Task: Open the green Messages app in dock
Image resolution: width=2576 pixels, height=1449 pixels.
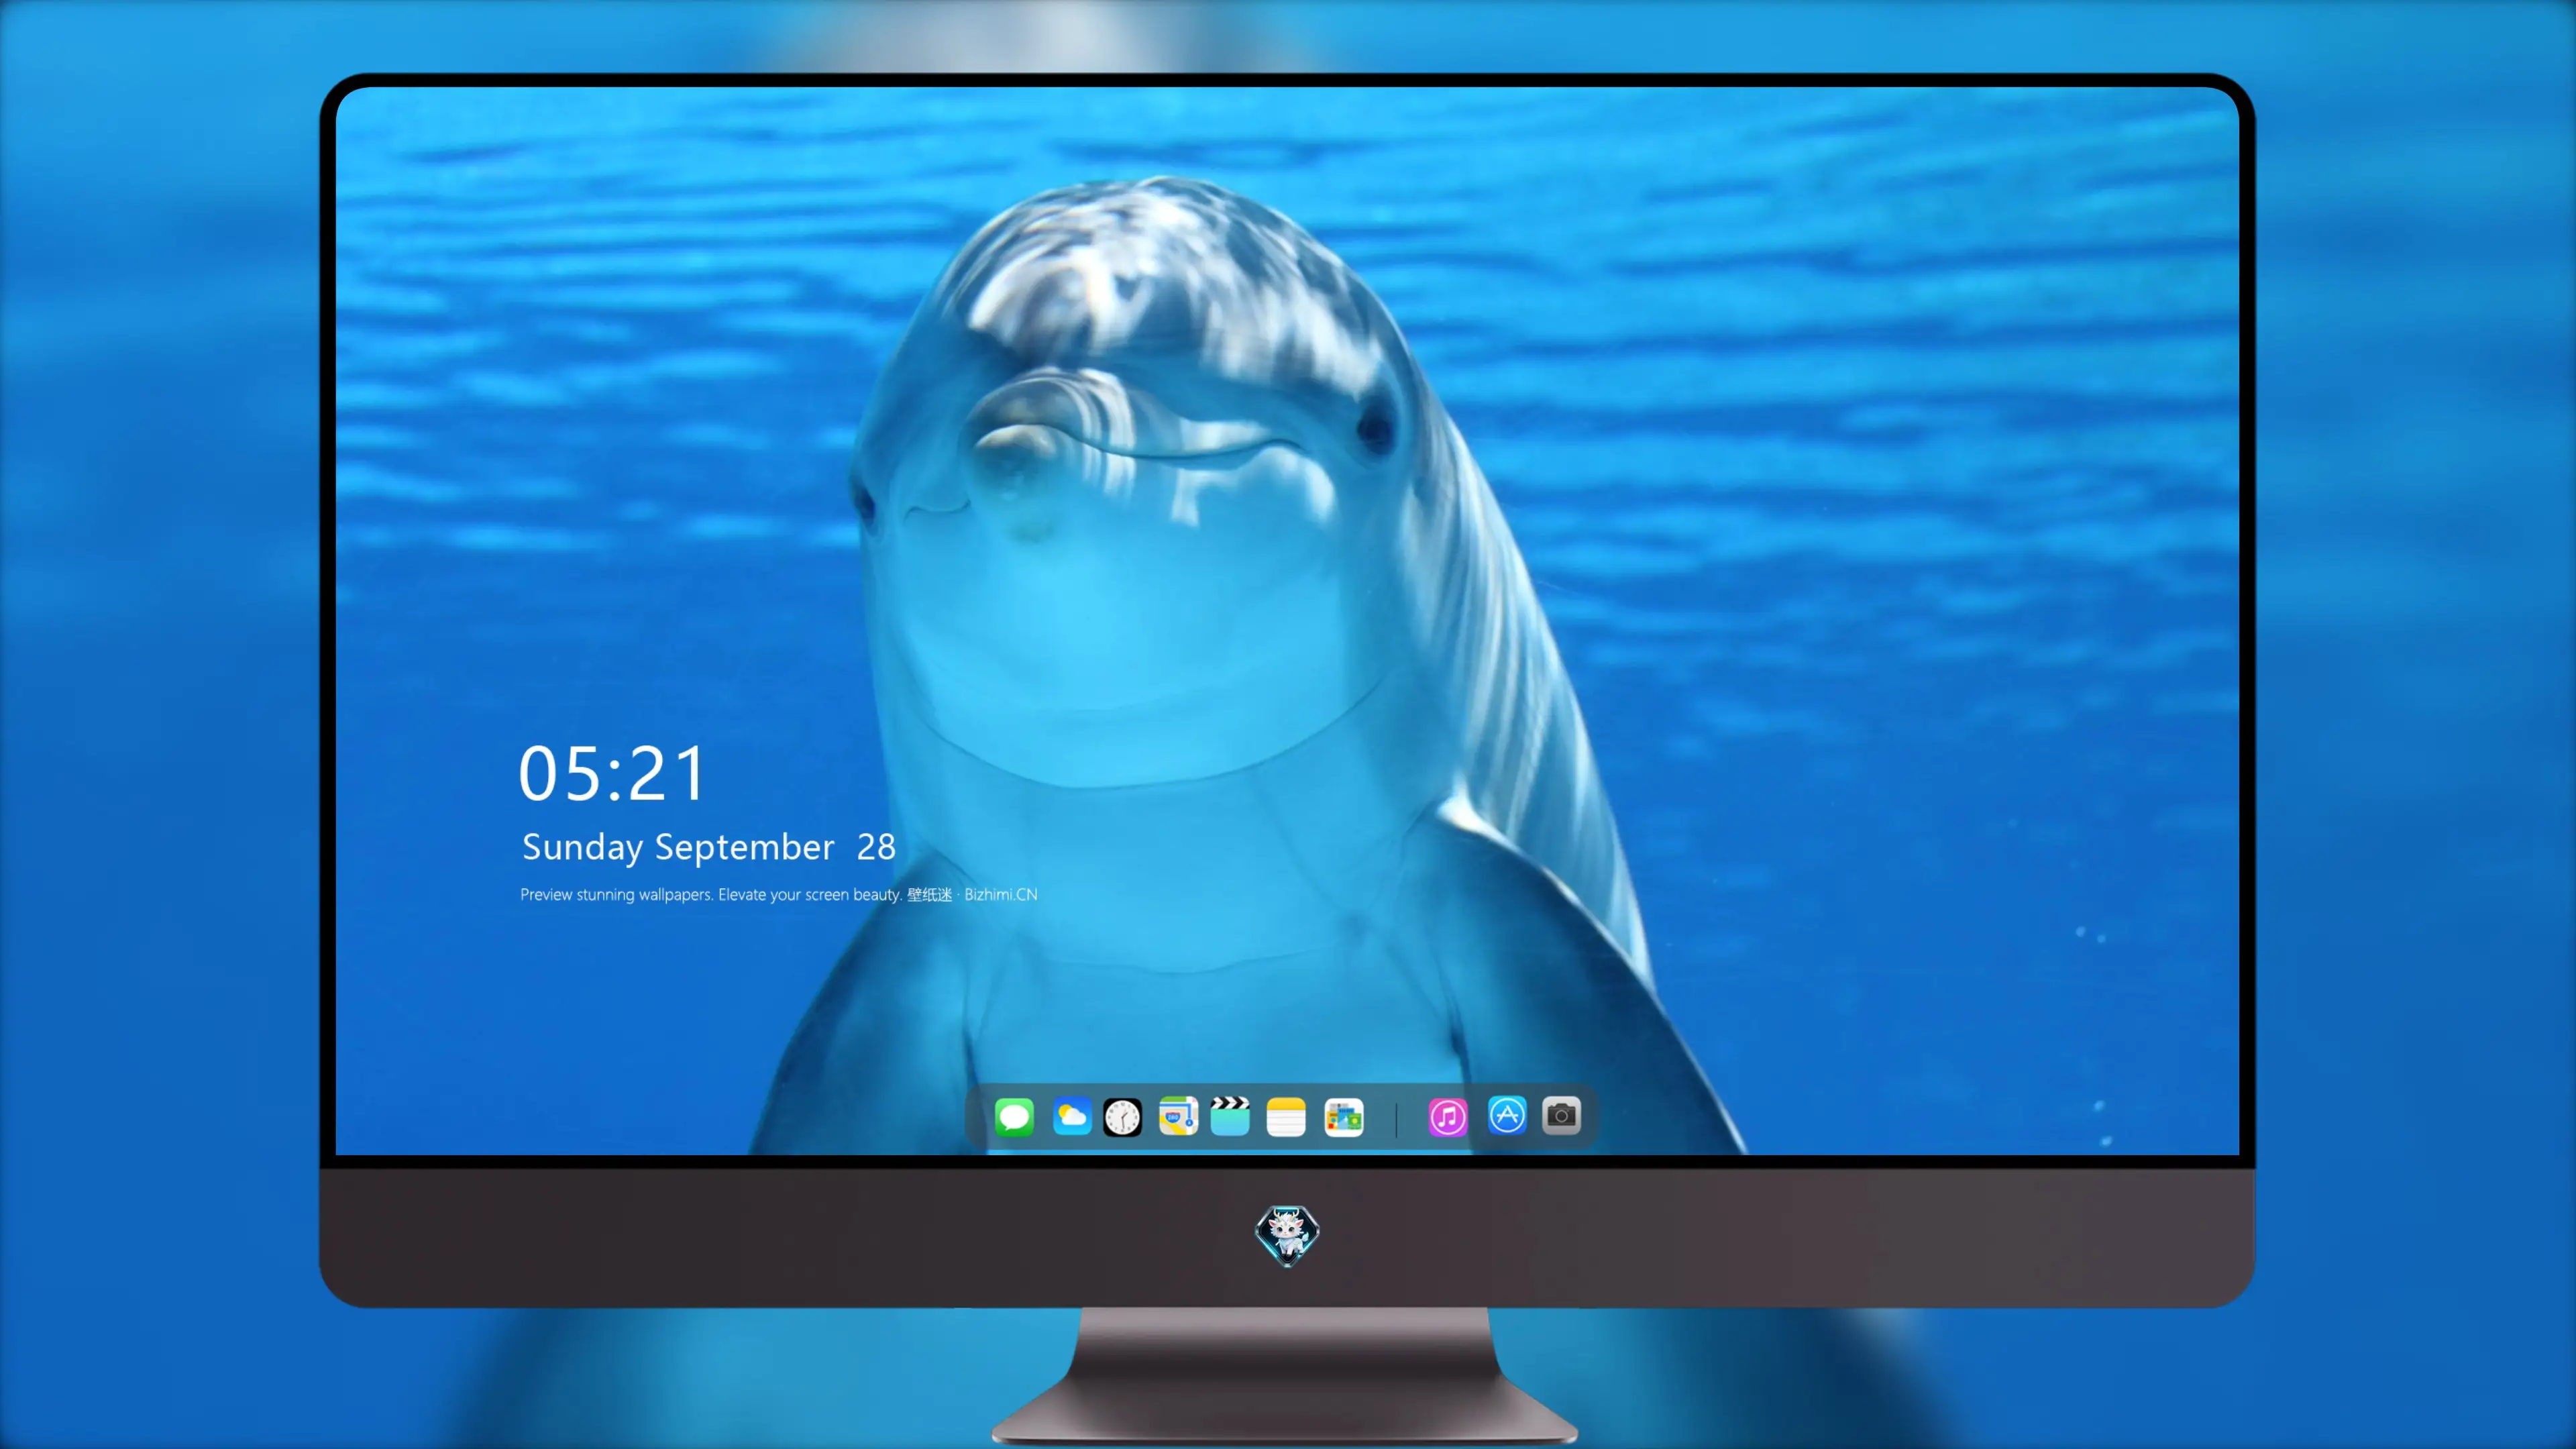Action: 1014,1116
